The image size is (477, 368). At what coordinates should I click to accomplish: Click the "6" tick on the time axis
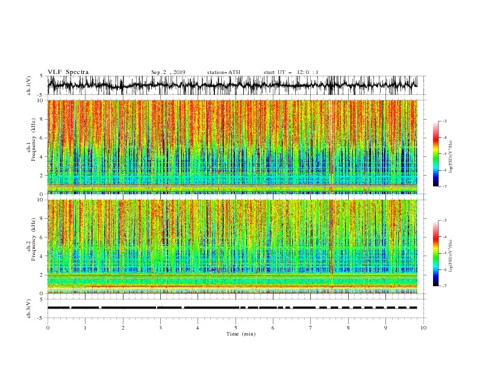pos(273,328)
